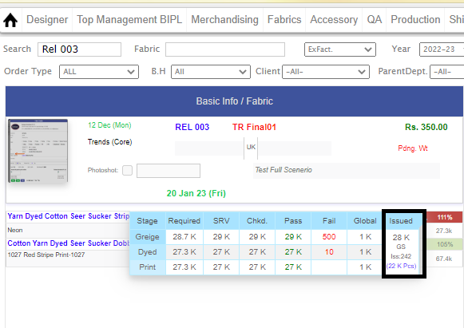Open the Designer menu
Viewport: 464px width, 328px height.
47,19
